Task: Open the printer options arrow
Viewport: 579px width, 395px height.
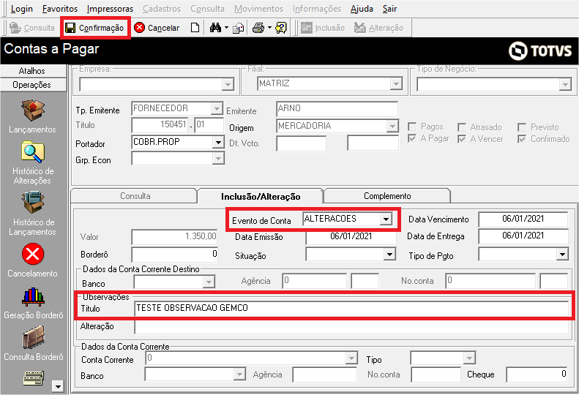Action: click(x=269, y=28)
